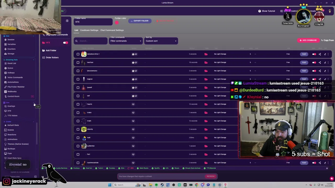Open the Control Room

13,96
